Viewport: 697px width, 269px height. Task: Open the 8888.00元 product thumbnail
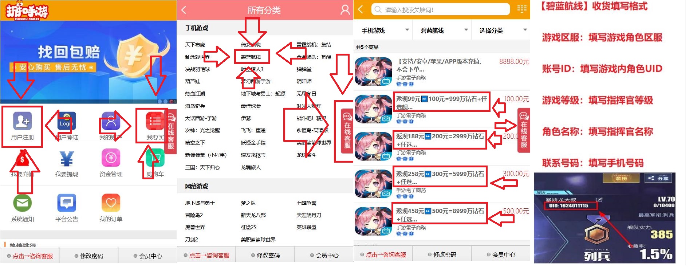tap(374, 72)
